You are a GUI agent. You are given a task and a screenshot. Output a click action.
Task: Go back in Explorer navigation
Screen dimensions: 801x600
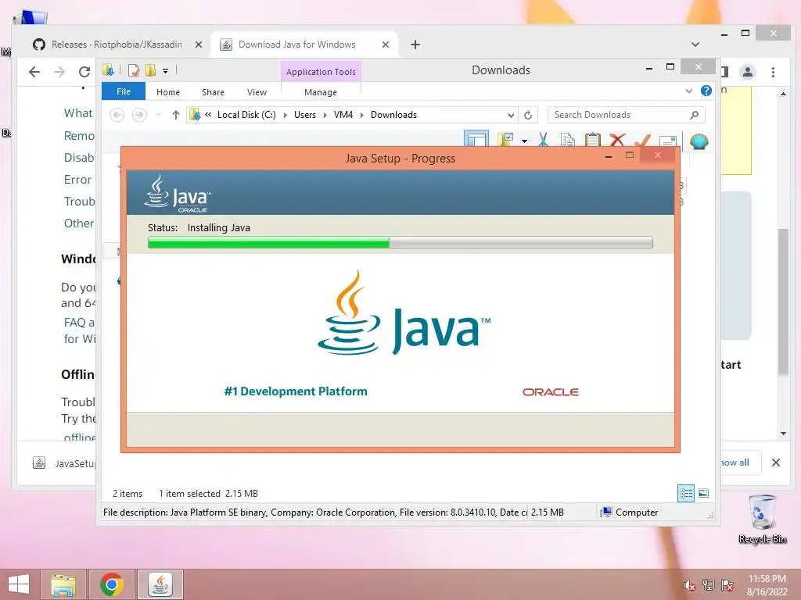pos(117,115)
